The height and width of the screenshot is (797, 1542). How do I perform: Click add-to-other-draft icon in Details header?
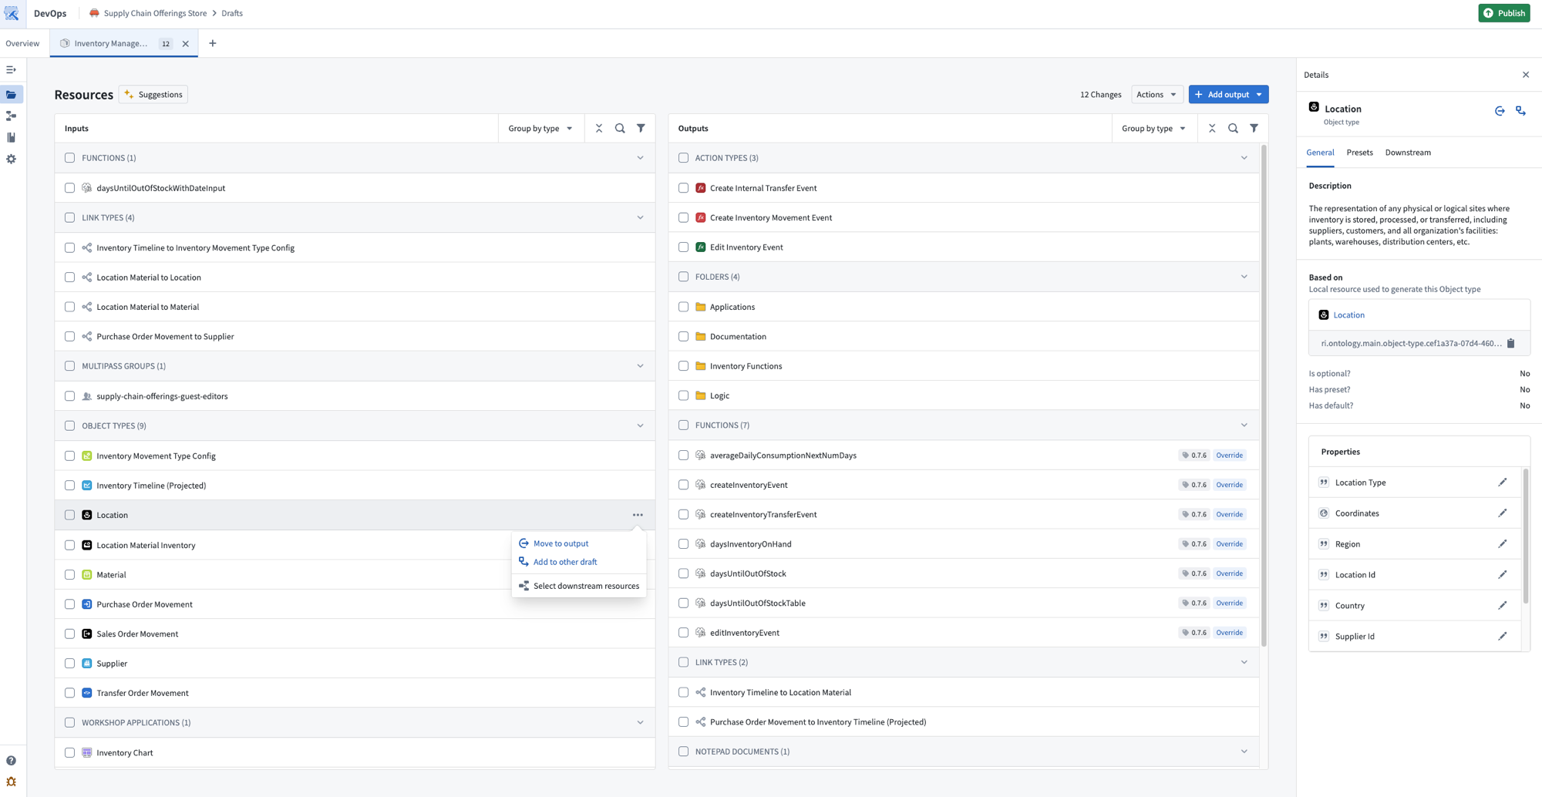(x=1520, y=111)
